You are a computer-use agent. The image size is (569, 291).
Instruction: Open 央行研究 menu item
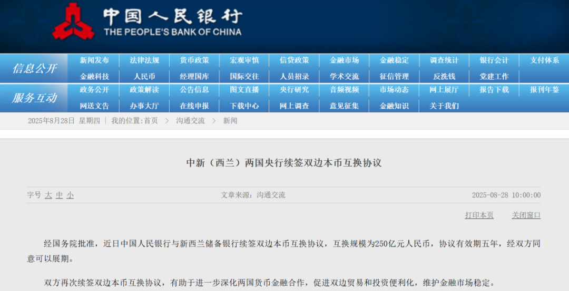tap(295, 90)
